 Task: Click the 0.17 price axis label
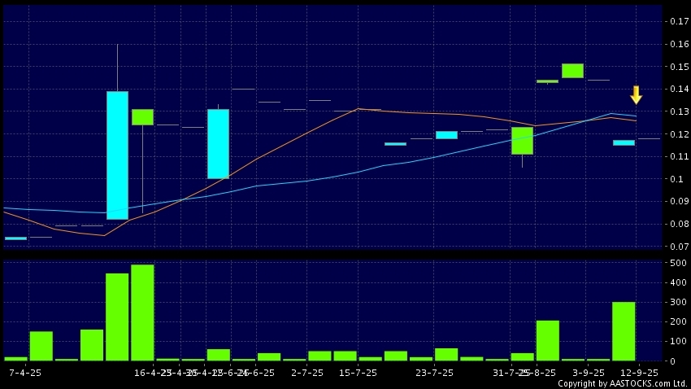click(676, 22)
